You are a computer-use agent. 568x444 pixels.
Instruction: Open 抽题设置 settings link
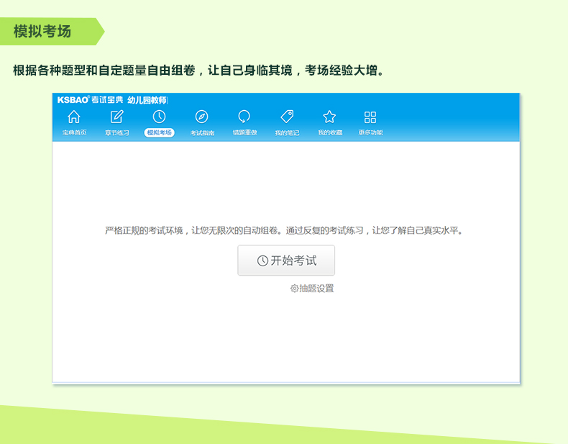coord(312,289)
